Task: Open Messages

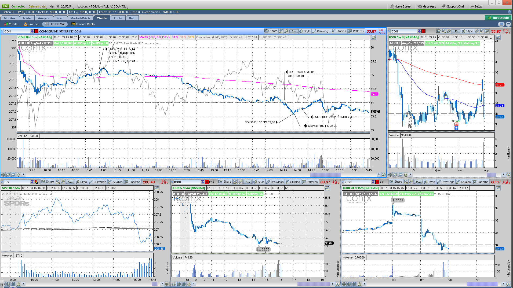Action: 427,6
